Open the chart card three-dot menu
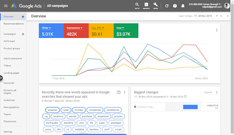Image resolution: width=234 pixels, height=135 pixels. point(217,30)
